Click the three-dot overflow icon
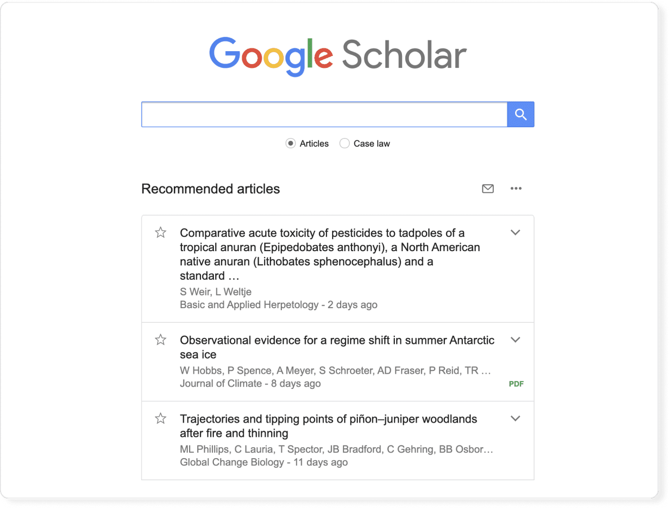 (x=516, y=188)
